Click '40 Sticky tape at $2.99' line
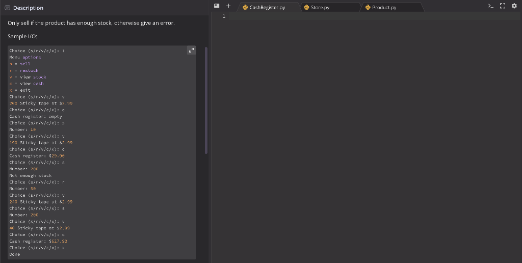The width and height of the screenshot is (522, 263). (40, 228)
